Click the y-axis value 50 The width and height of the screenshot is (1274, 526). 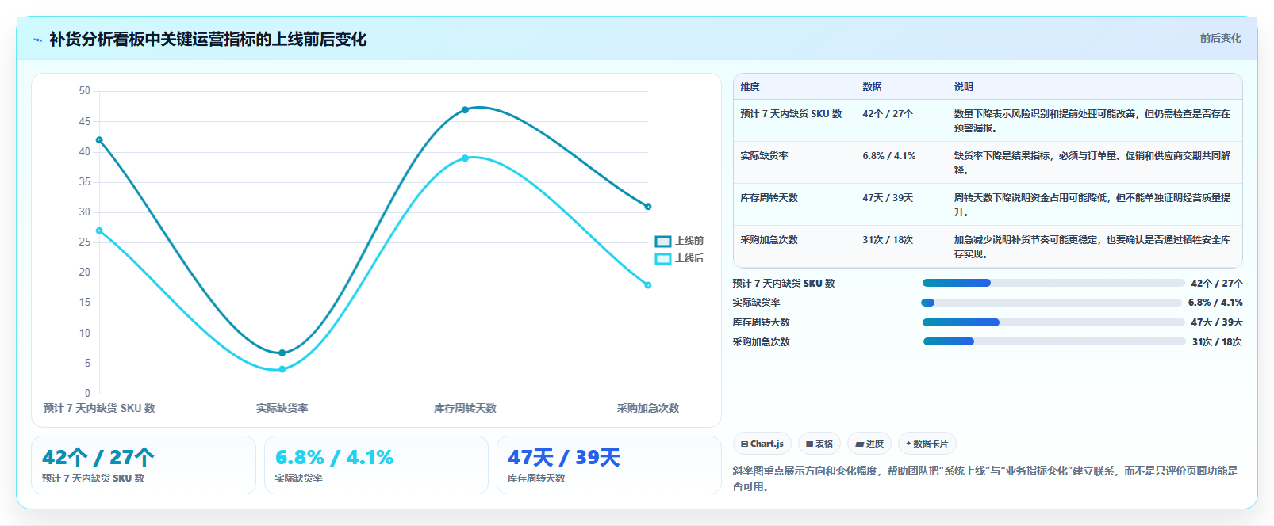[x=84, y=91]
